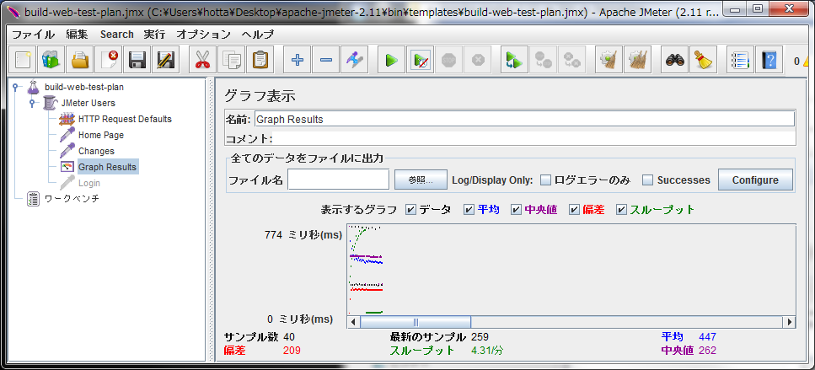Uncheck the データ graph checkbox
Viewport: 815px width, 370px height.
410,209
